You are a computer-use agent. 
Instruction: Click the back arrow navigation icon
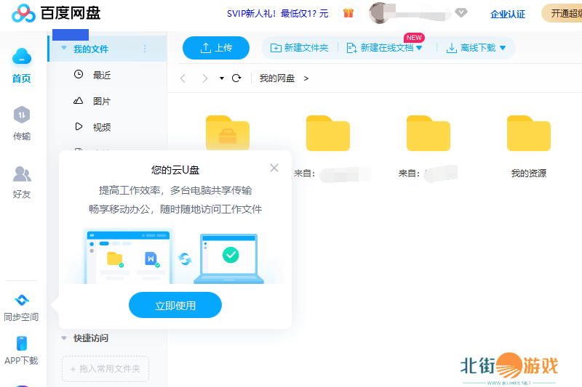tap(183, 78)
